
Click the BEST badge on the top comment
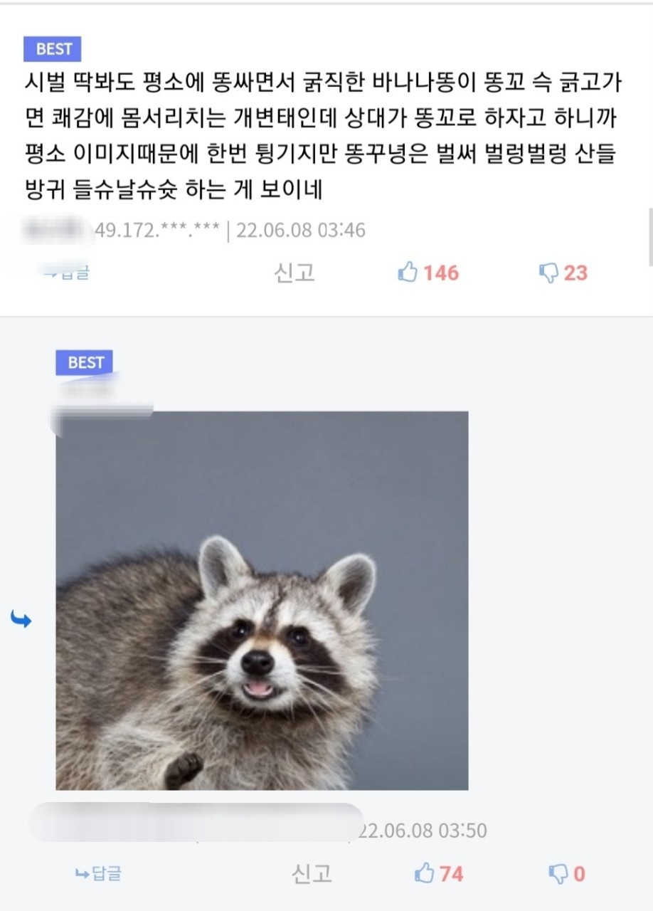(53, 49)
